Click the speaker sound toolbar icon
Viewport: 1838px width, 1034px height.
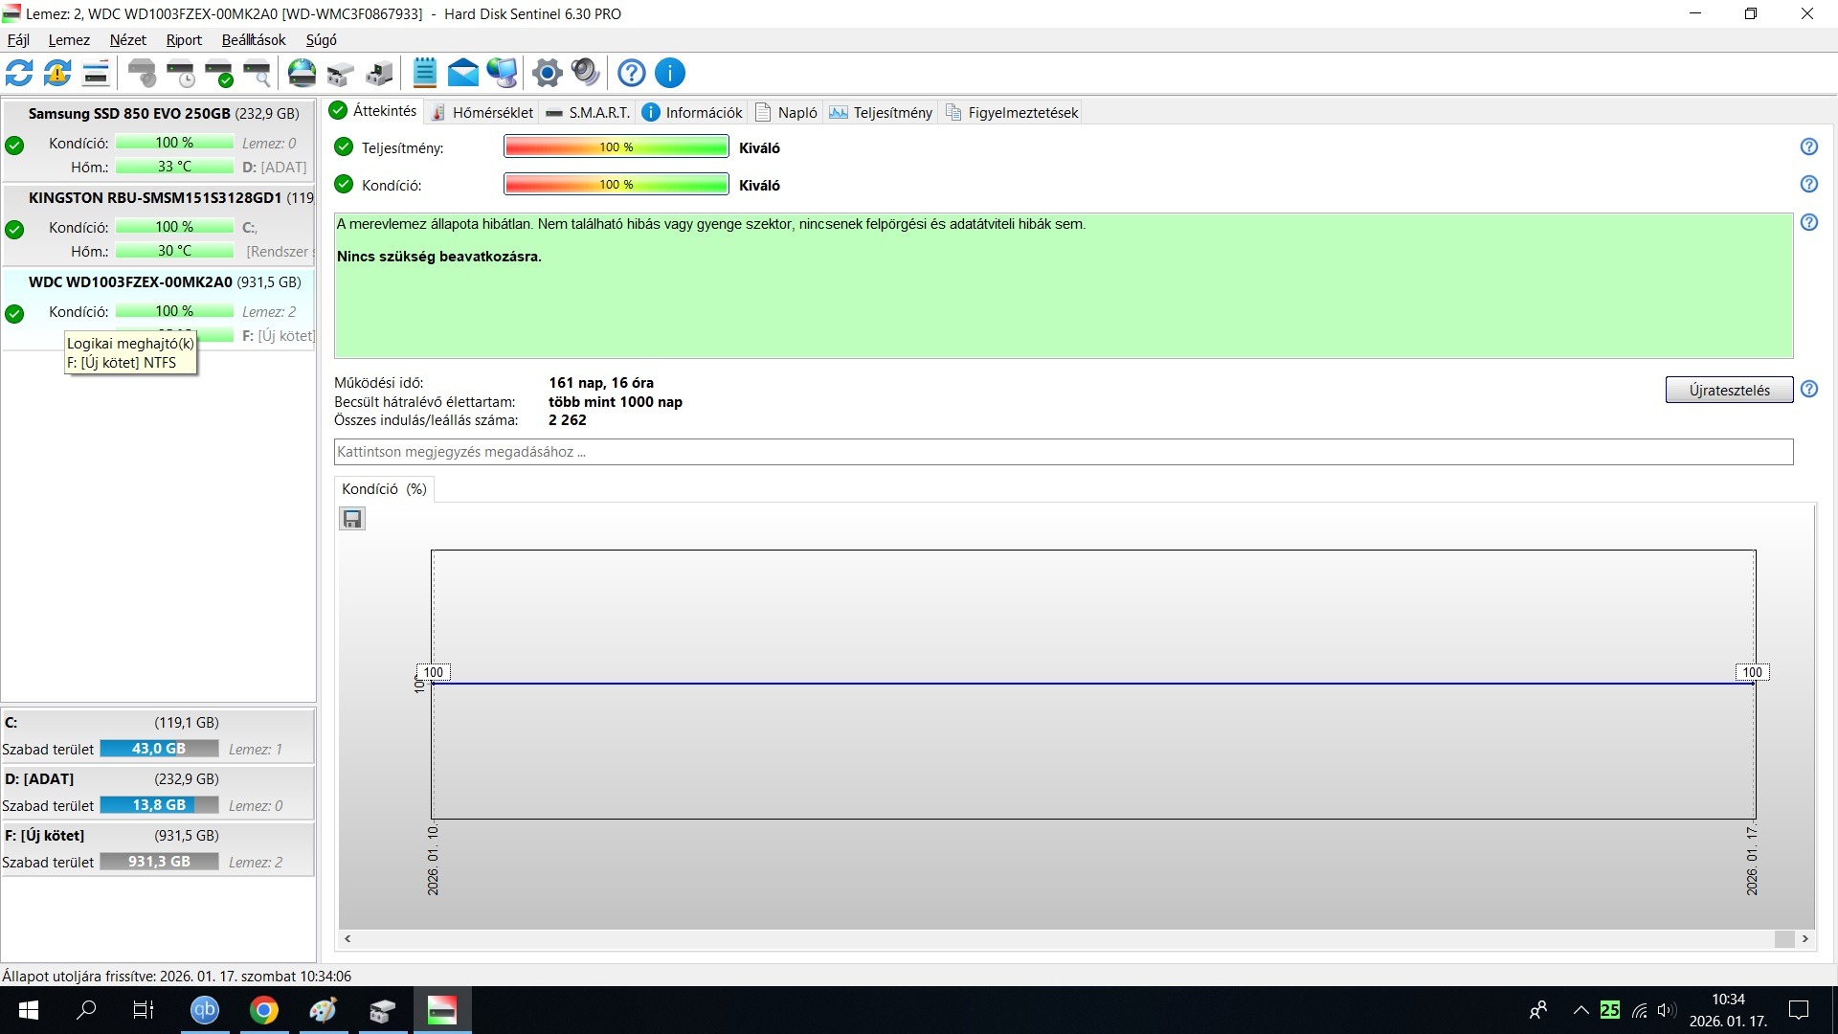click(x=585, y=73)
